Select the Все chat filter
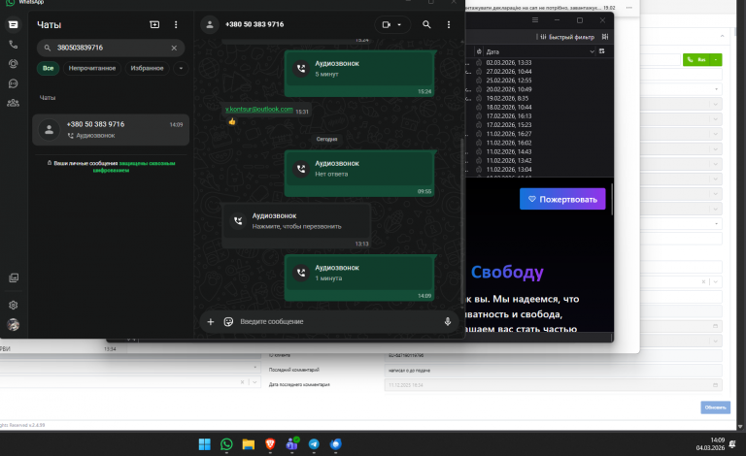746x456 pixels. pyautogui.click(x=48, y=68)
